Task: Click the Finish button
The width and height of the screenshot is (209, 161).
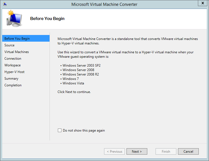Action: [x=166, y=151]
